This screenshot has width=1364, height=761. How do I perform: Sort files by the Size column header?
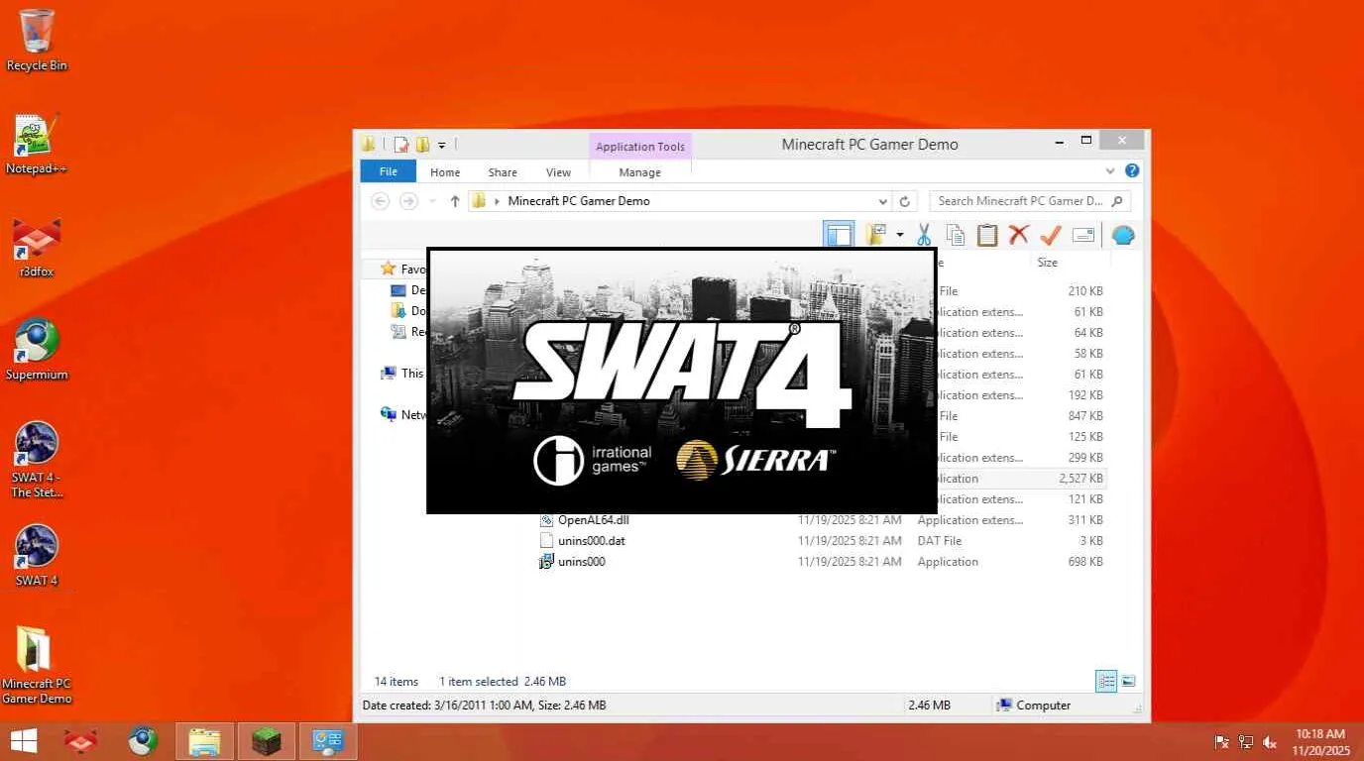pos(1071,263)
